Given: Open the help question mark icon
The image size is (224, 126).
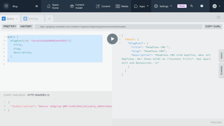Looking at the screenshot, I should point(202,6).
